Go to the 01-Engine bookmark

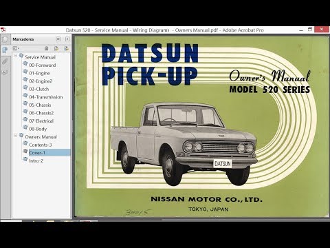(x=39, y=73)
